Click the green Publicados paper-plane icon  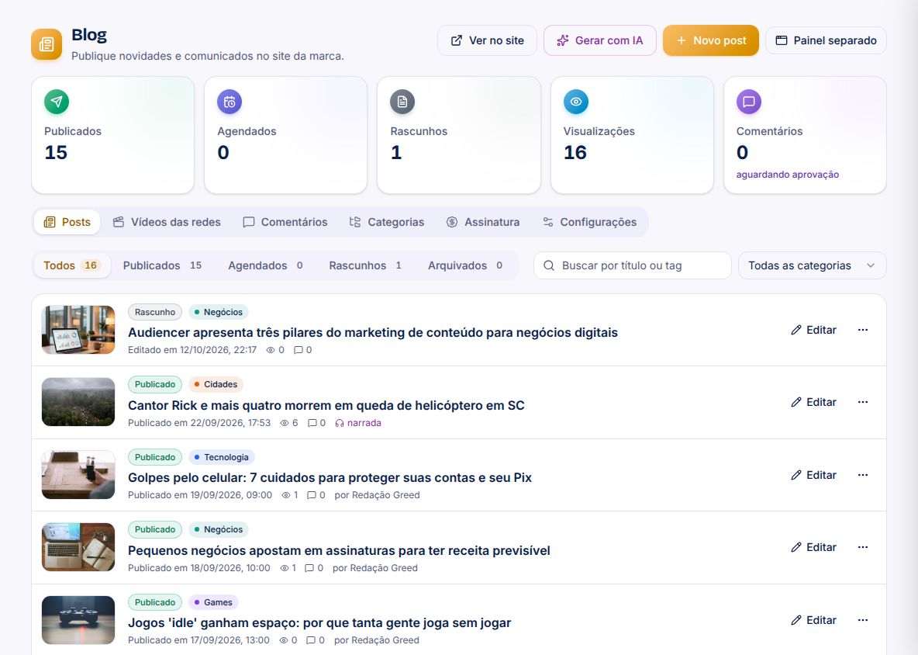point(56,102)
